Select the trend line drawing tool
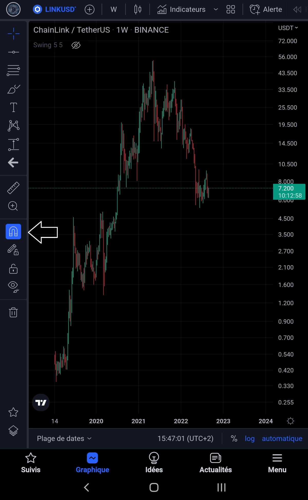308x500 pixels. [x=13, y=52]
